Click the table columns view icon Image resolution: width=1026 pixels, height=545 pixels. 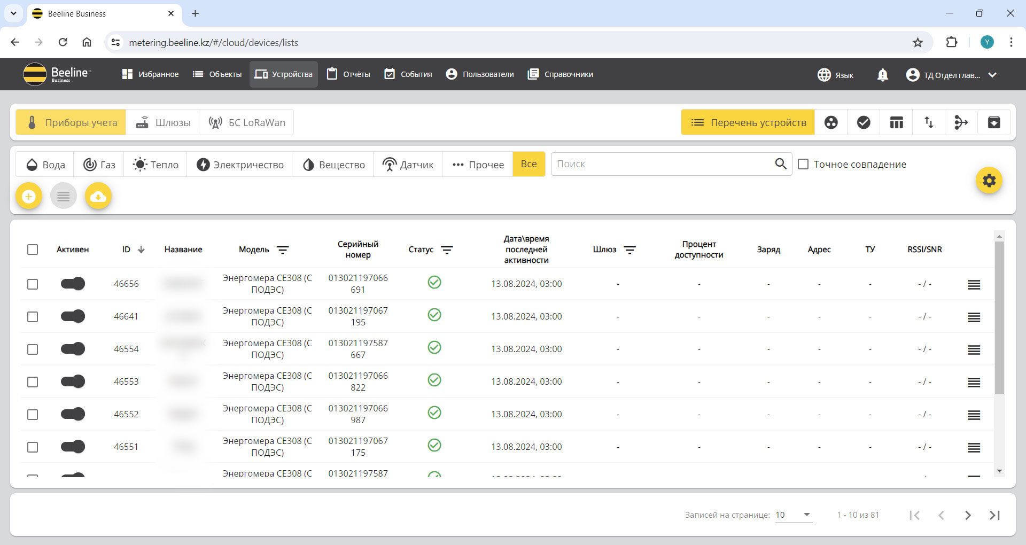[x=896, y=122]
